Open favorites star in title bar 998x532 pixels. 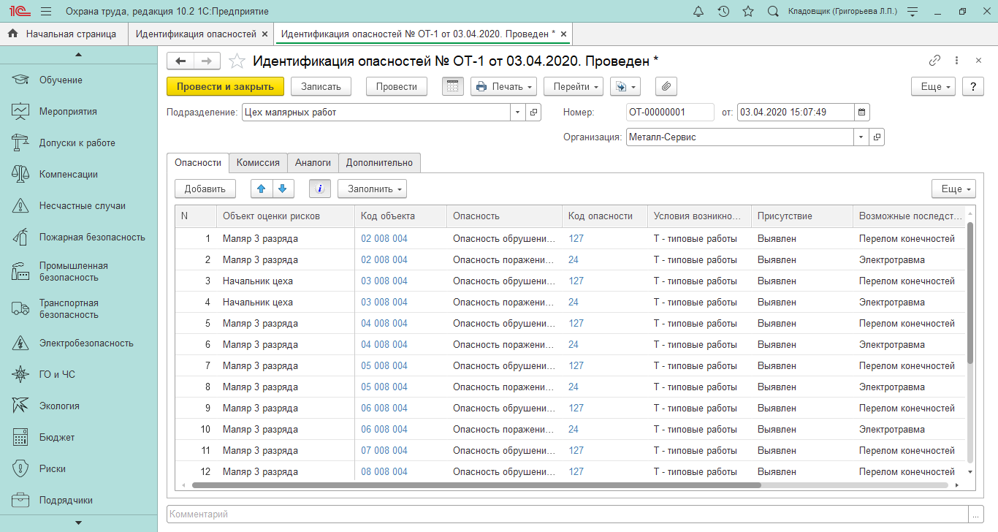point(748,12)
